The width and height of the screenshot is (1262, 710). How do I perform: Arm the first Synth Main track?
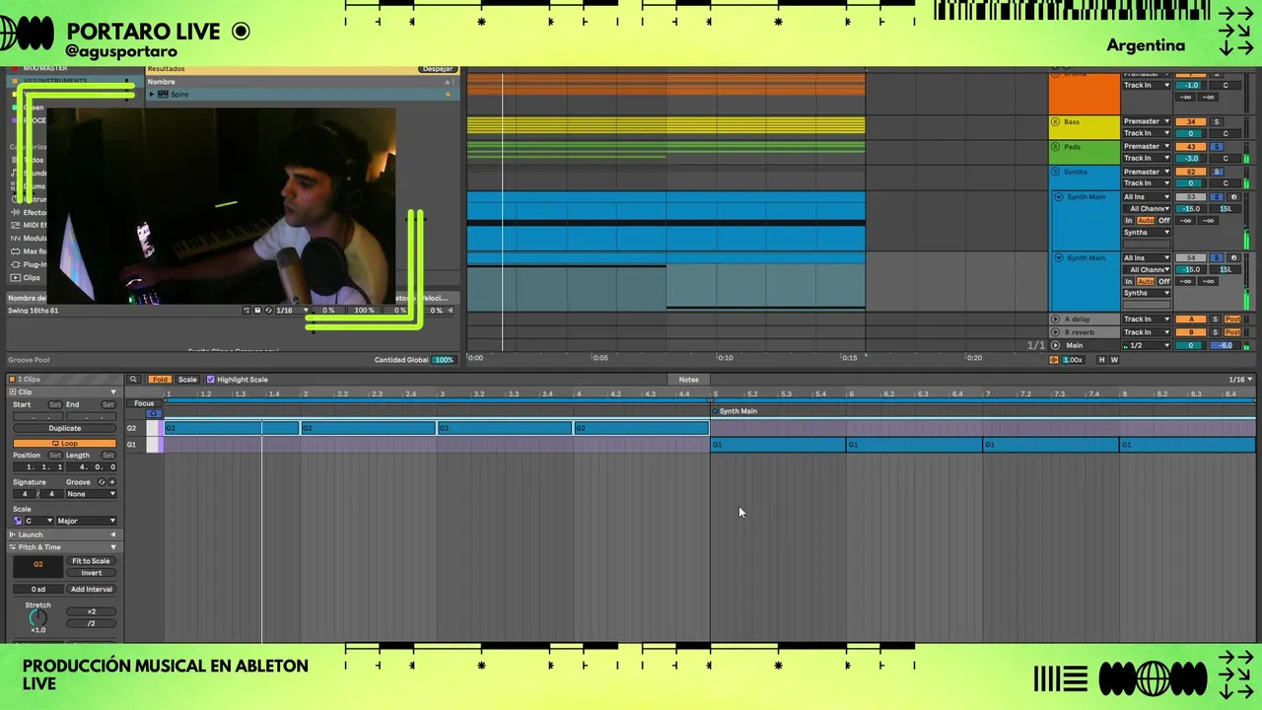tap(1233, 197)
